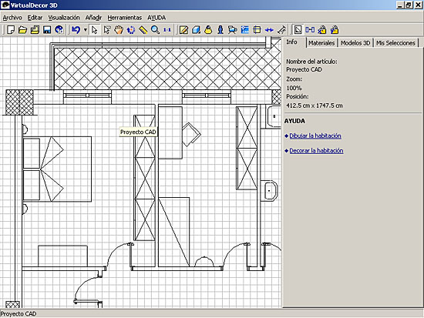Image resolution: width=424 pixels, height=318 pixels.
Task: Toggle the 2D plan view button
Action: coord(298,30)
